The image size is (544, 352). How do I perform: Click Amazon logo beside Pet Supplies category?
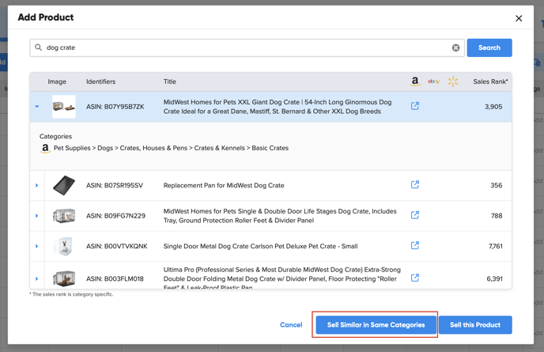click(45, 148)
